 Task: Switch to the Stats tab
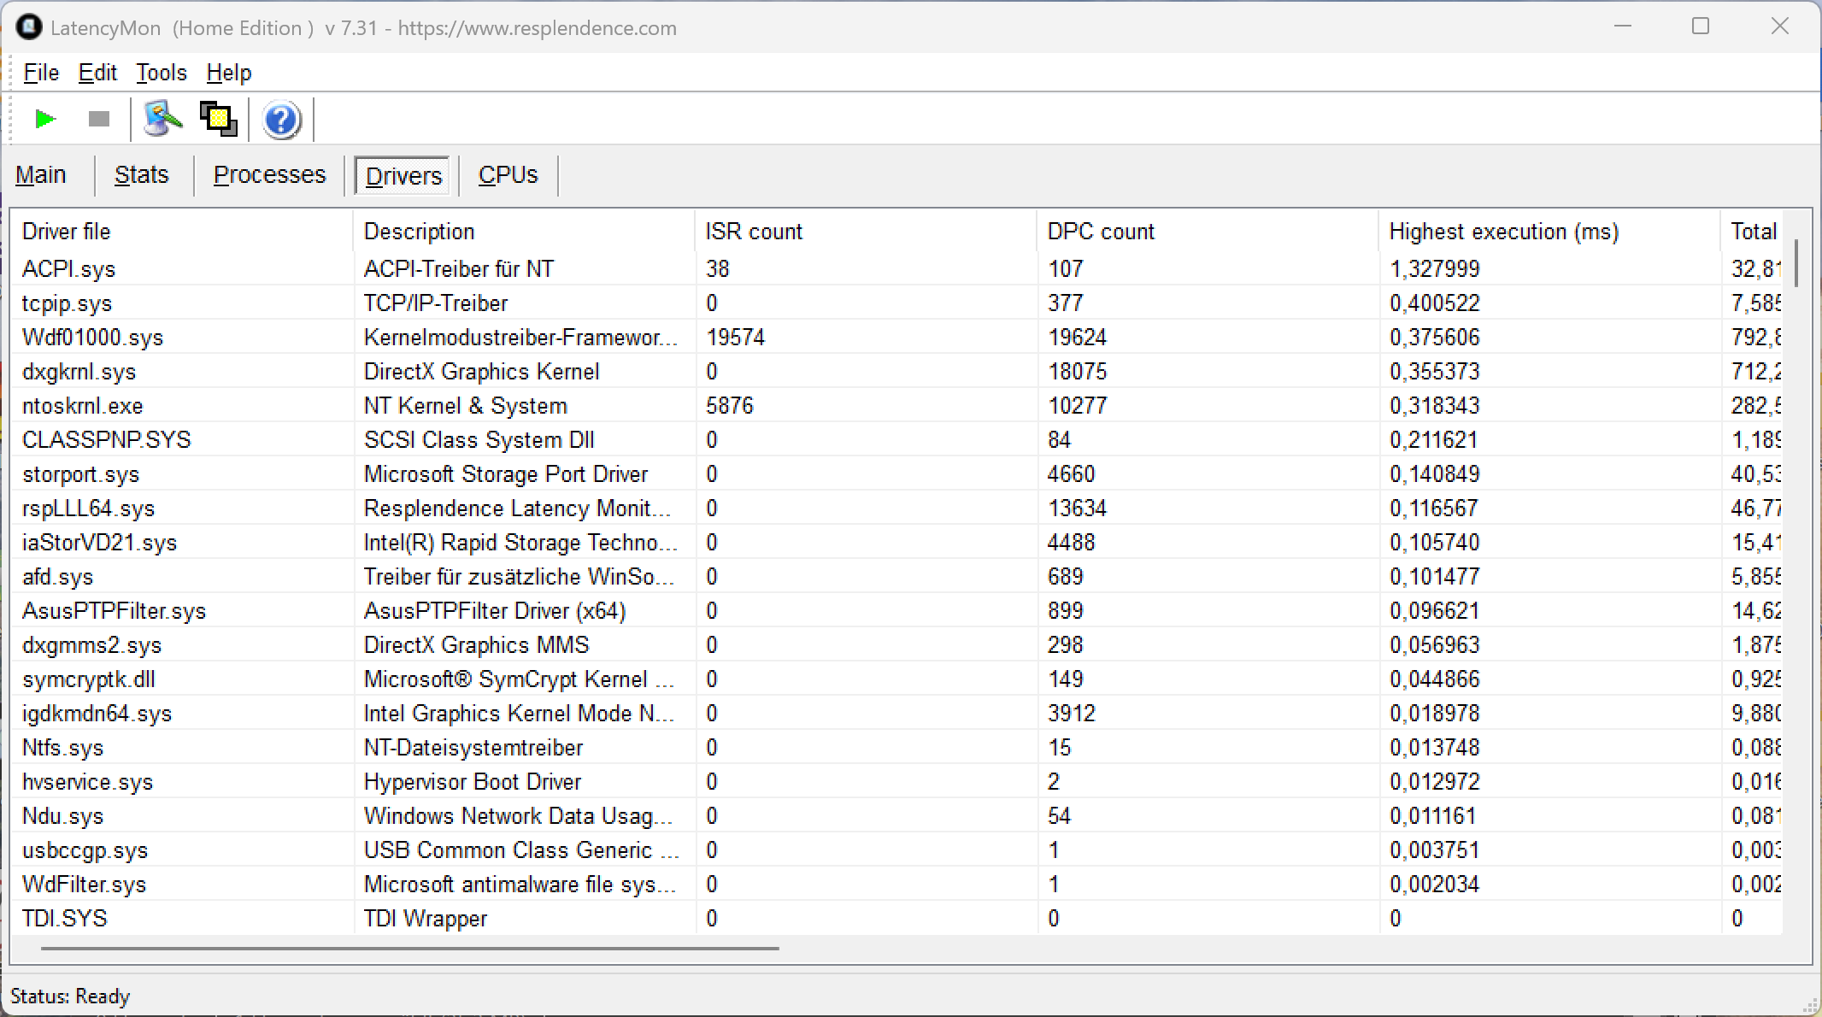click(142, 175)
